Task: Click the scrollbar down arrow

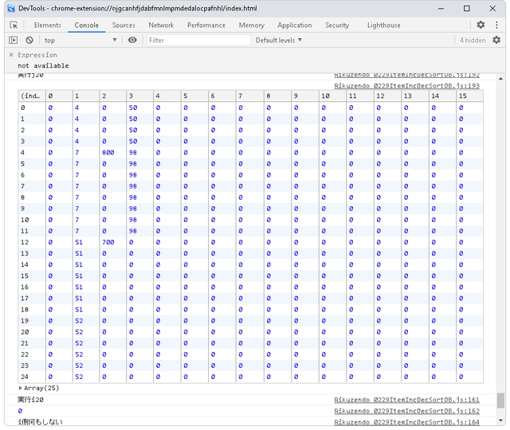Action: coord(500,420)
